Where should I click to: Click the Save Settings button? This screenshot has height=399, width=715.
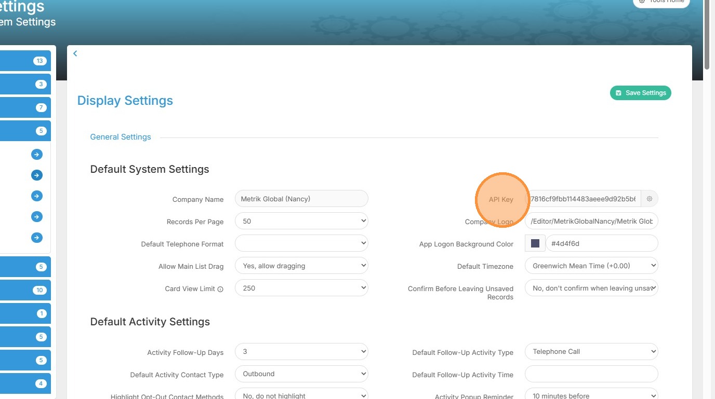pyautogui.click(x=641, y=93)
